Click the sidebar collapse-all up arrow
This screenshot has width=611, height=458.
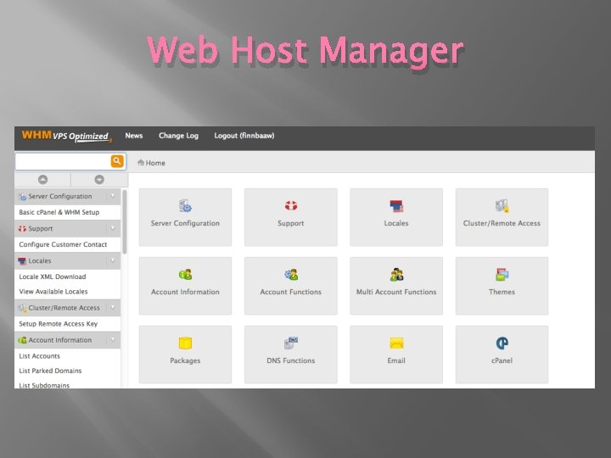(43, 180)
